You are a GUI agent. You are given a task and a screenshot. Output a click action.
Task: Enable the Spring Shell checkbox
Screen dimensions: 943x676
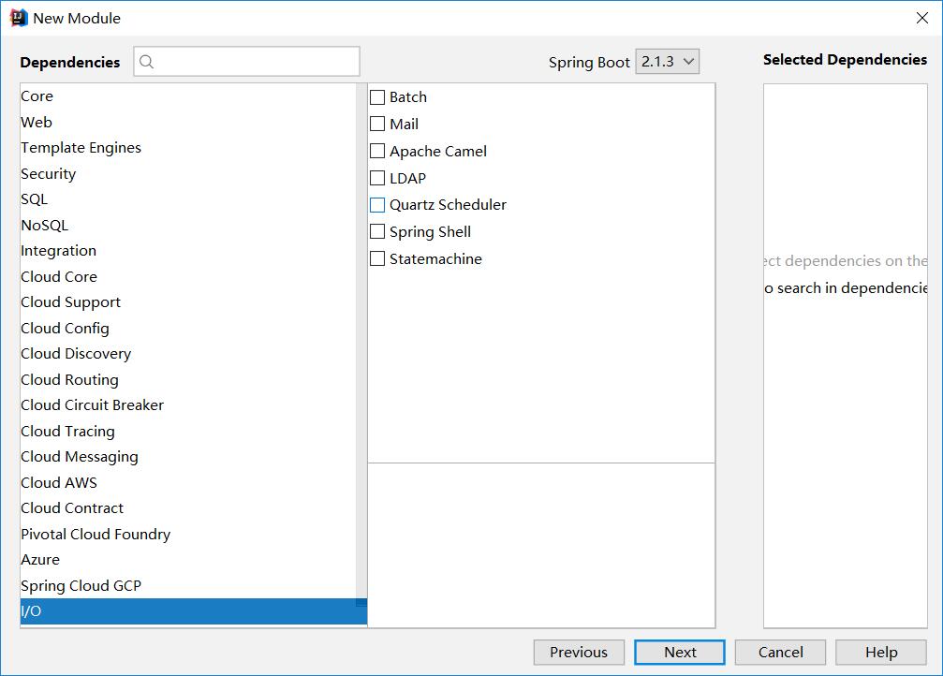[377, 231]
